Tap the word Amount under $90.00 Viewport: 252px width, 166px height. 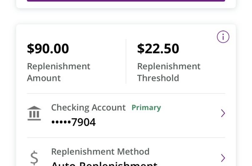[x=44, y=78]
